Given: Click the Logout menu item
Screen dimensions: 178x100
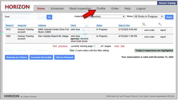Looking at the screenshot, I should click(141, 9).
